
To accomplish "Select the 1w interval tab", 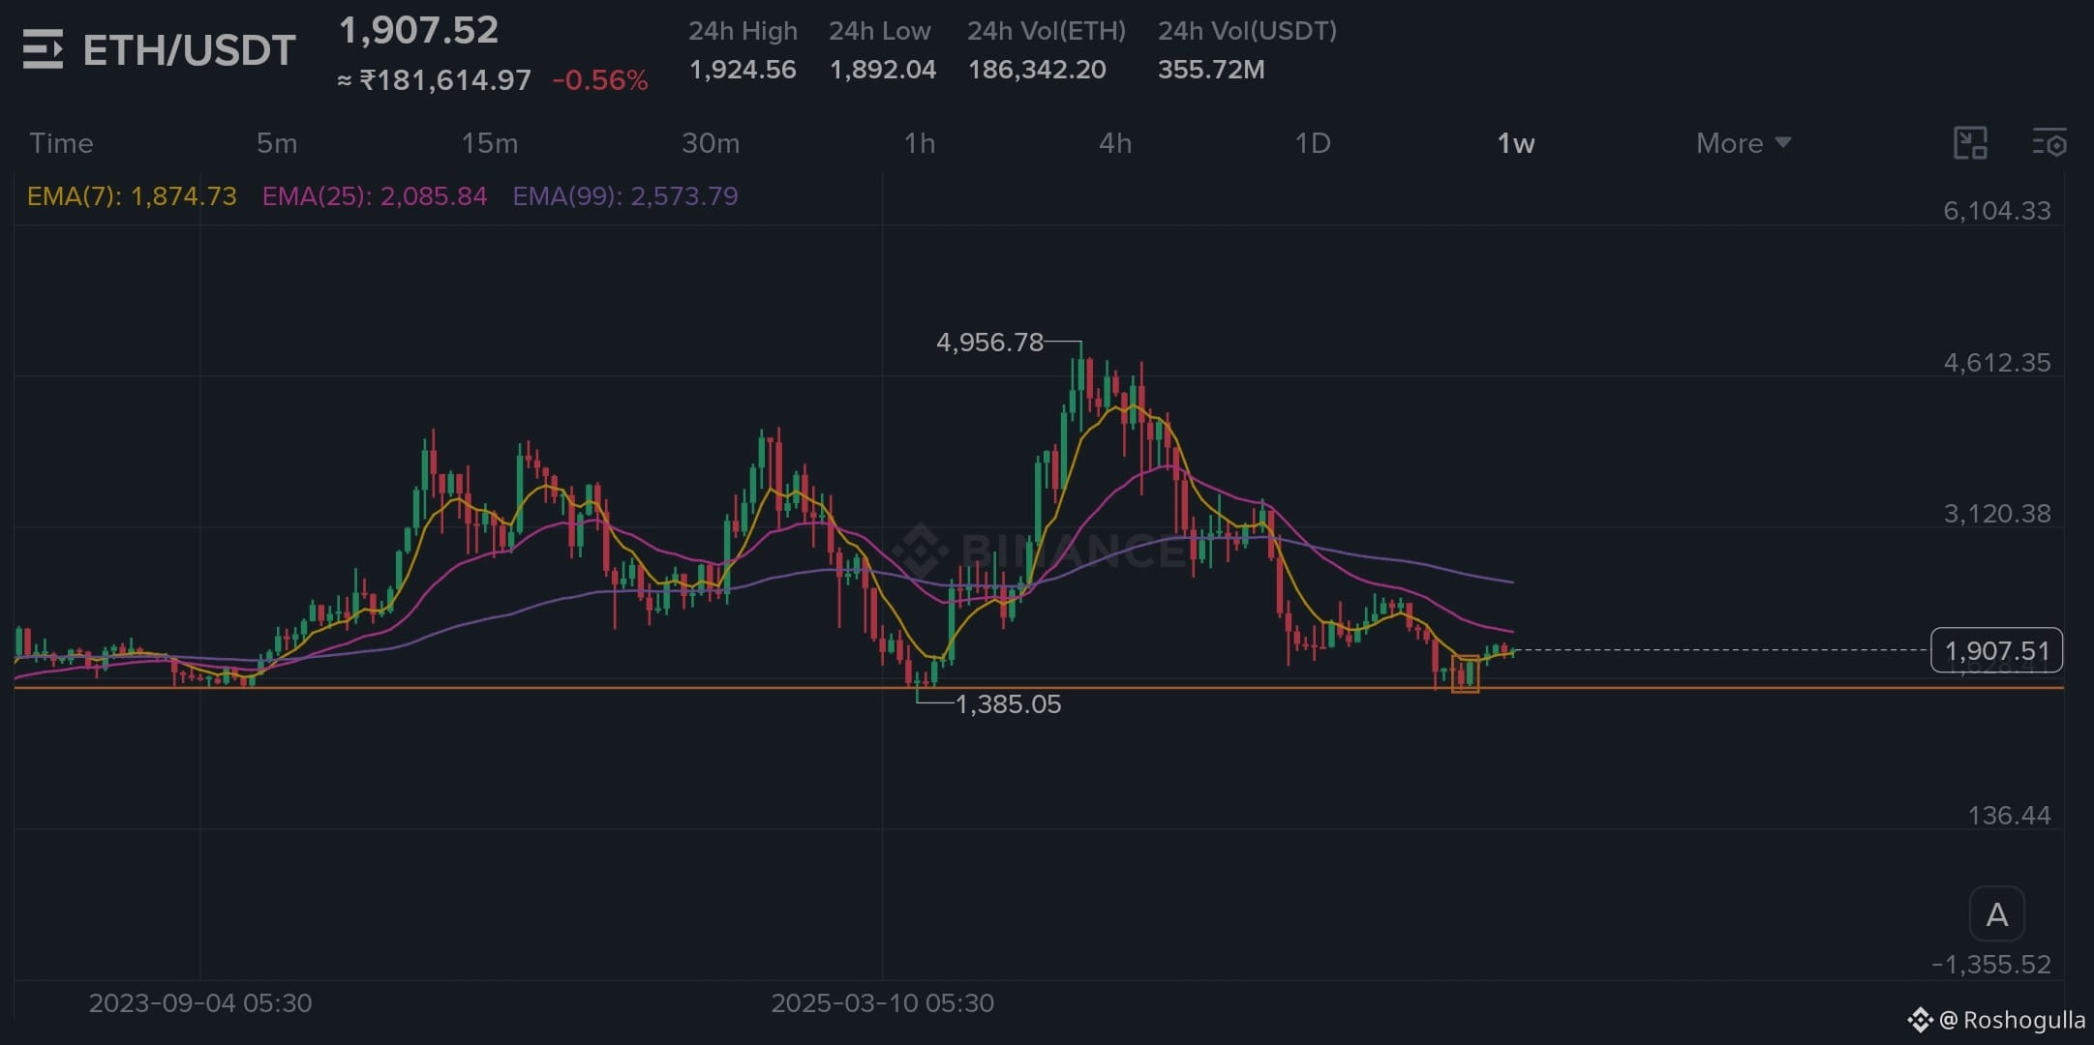I will pyautogui.click(x=1516, y=143).
